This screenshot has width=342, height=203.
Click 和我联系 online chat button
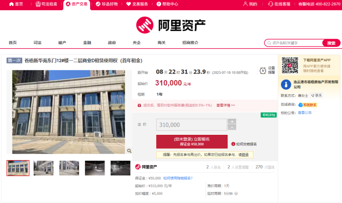tap(307, 105)
